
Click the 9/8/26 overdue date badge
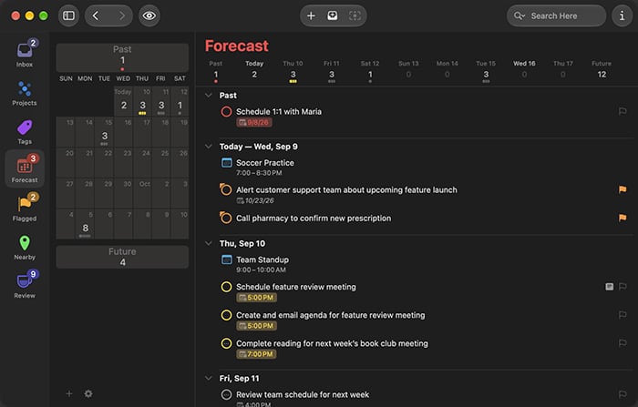[254, 122]
